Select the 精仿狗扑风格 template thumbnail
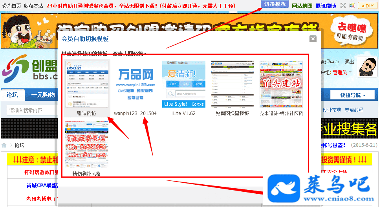The width and height of the screenshot is (379, 207). tap(87, 144)
